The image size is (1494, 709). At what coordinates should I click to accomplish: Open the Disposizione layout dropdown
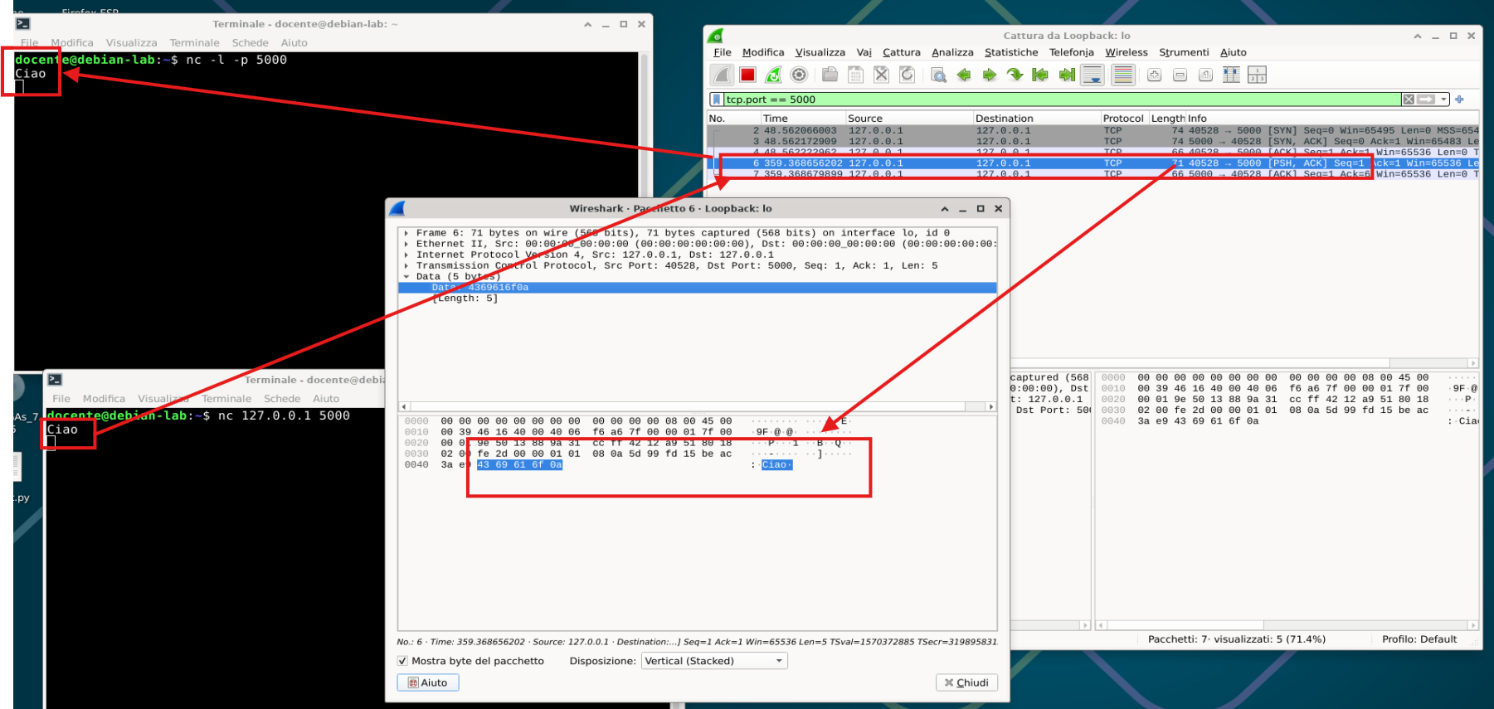click(714, 661)
